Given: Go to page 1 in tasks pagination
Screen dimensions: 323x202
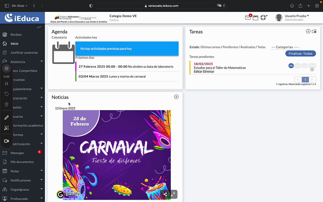Looking at the screenshot, I should 305,80.
